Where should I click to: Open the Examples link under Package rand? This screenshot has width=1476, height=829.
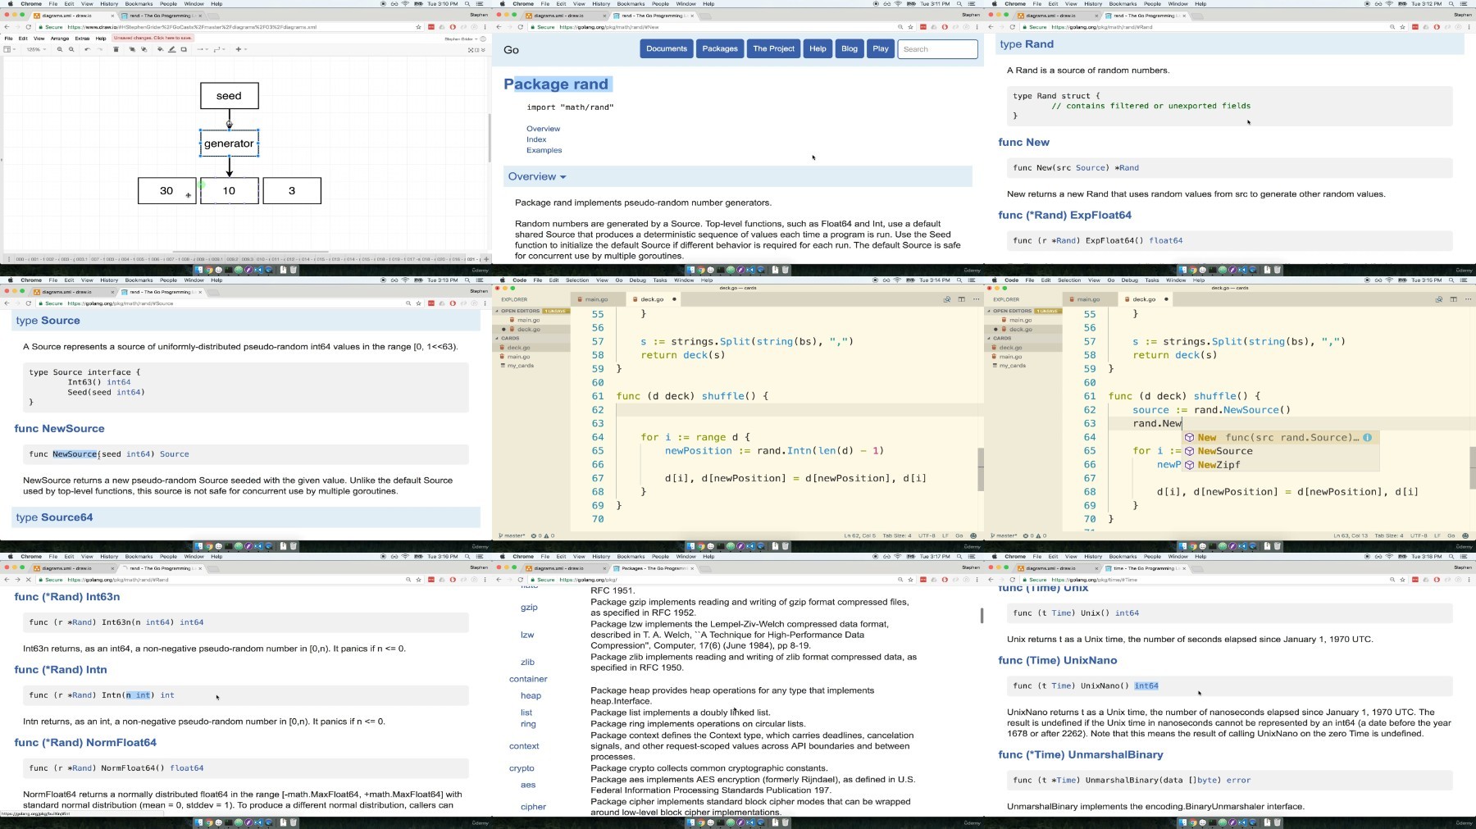(x=544, y=150)
